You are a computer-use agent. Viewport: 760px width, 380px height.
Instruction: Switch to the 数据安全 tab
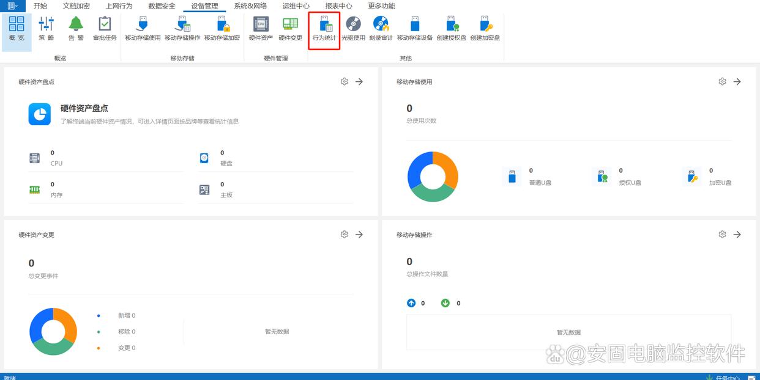coord(162,6)
